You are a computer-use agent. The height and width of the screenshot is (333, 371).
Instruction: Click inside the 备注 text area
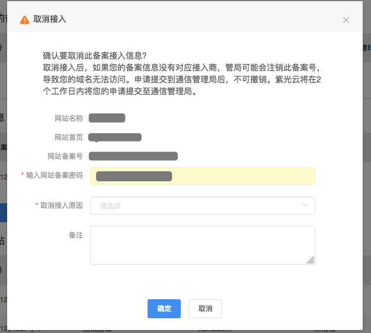tap(202, 244)
